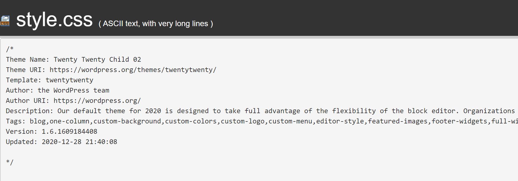
Task: Click the footer-widgets tag text
Action: [459, 121]
